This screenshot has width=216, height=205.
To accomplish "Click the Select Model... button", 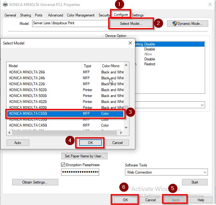I will [131, 24].
